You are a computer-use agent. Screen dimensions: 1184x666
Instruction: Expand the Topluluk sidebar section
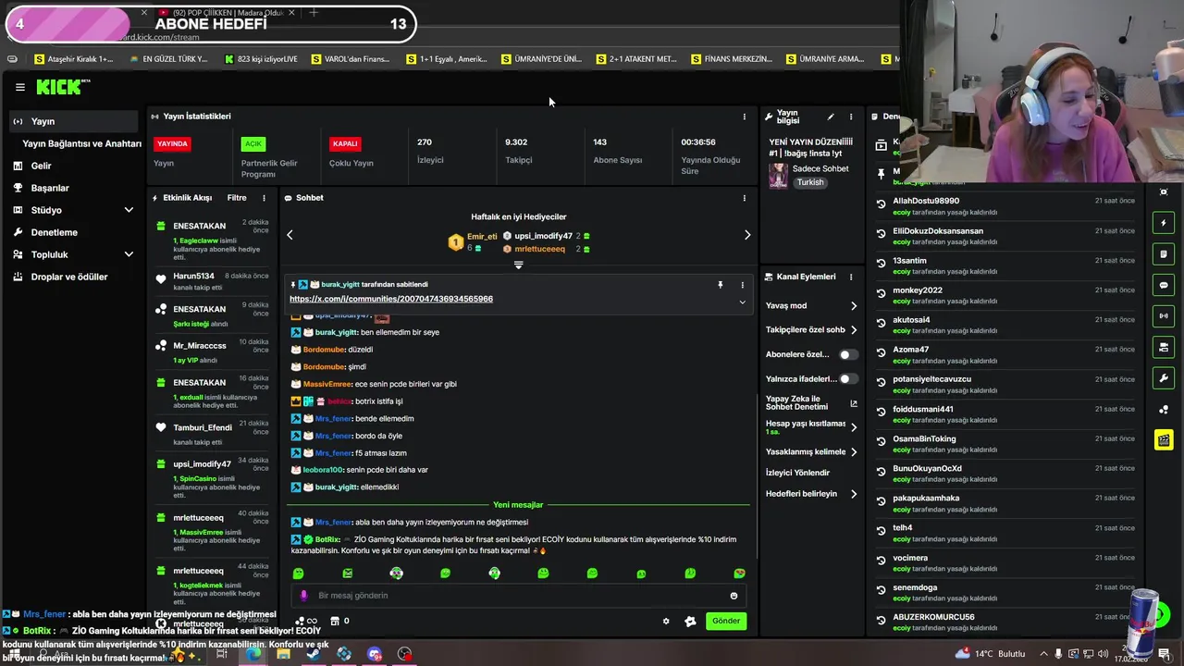tap(129, 254)
